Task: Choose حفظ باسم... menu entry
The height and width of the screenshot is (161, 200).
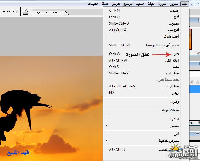Action: [142, 73]
